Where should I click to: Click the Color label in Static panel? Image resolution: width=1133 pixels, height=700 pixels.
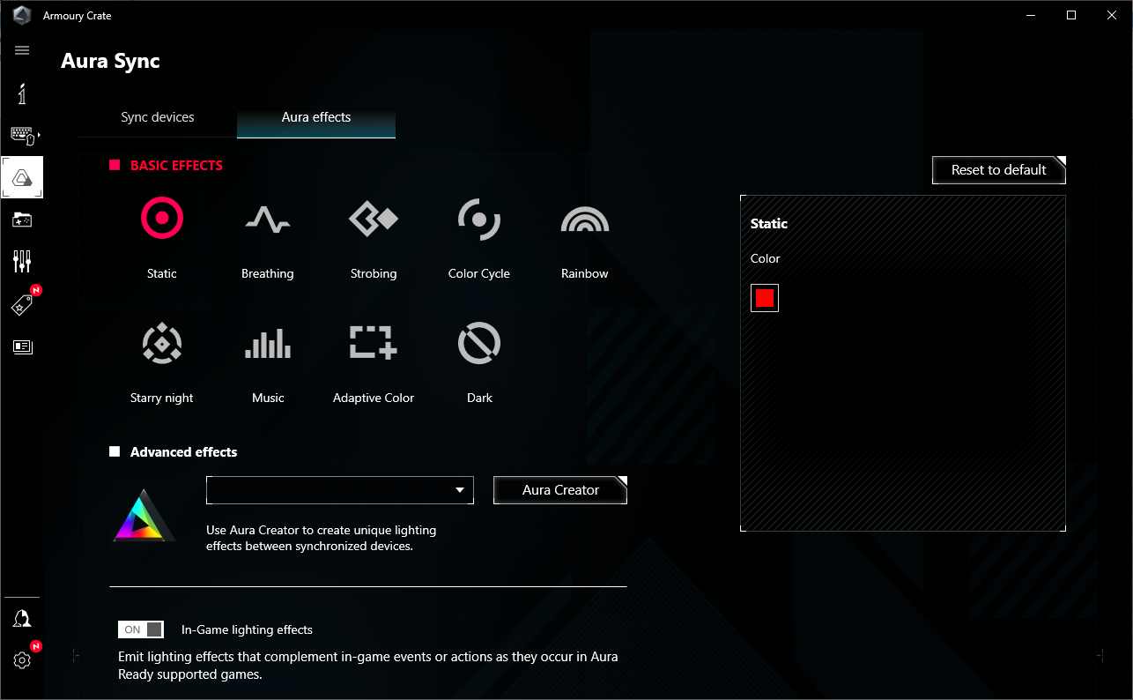click(x=766, y=258)
